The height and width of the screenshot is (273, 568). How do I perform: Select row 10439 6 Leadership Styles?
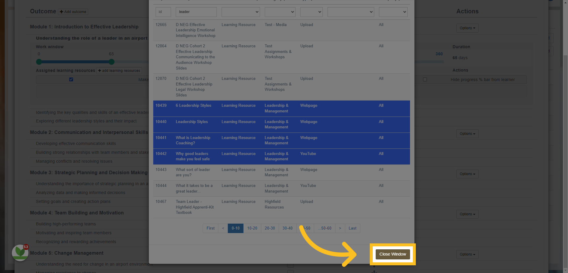click(x=282, y=109)
